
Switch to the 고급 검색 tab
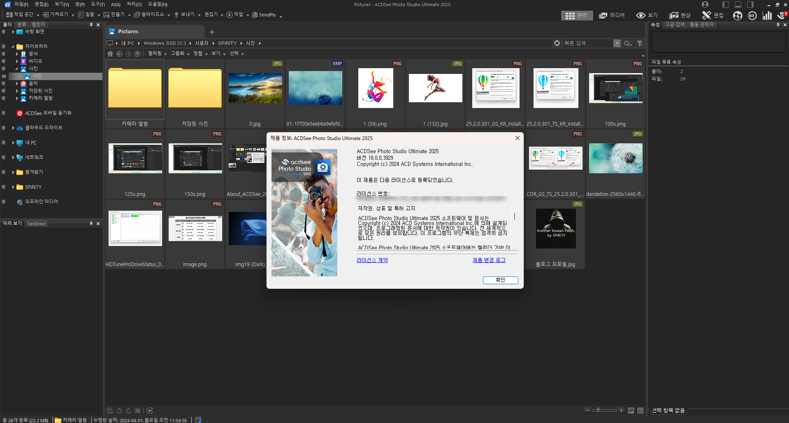675,25
